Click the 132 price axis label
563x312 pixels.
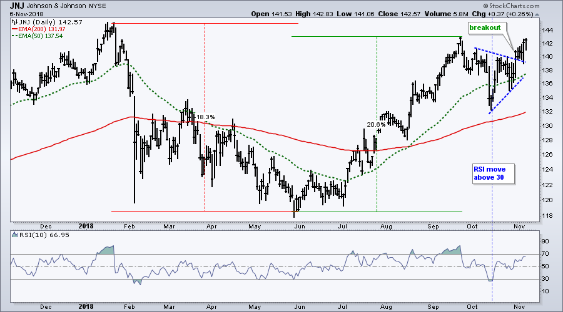tap(548, 112)
